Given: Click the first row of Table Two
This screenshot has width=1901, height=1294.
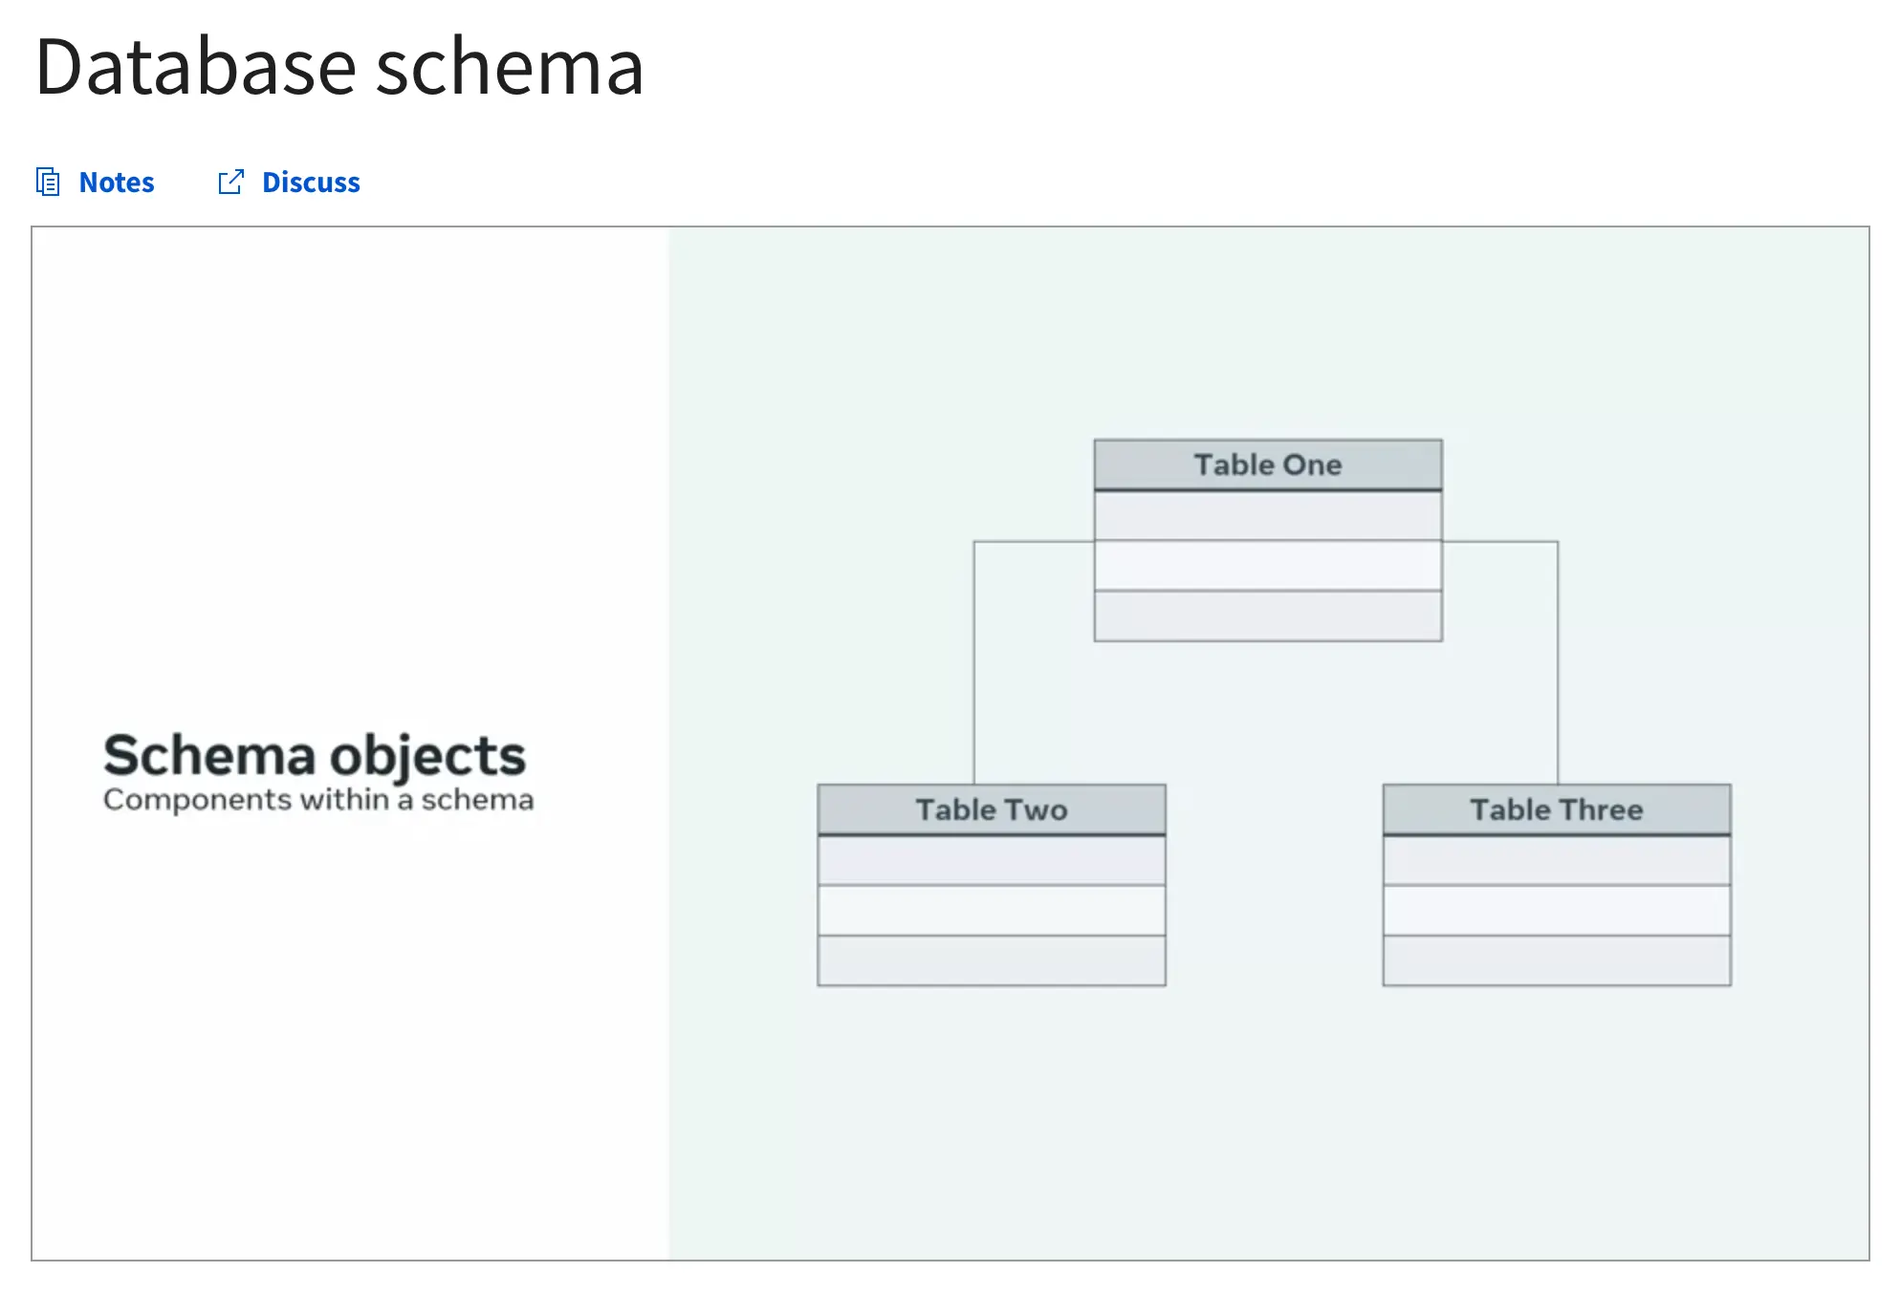Looking at the screenshot, I should (992, 861).
